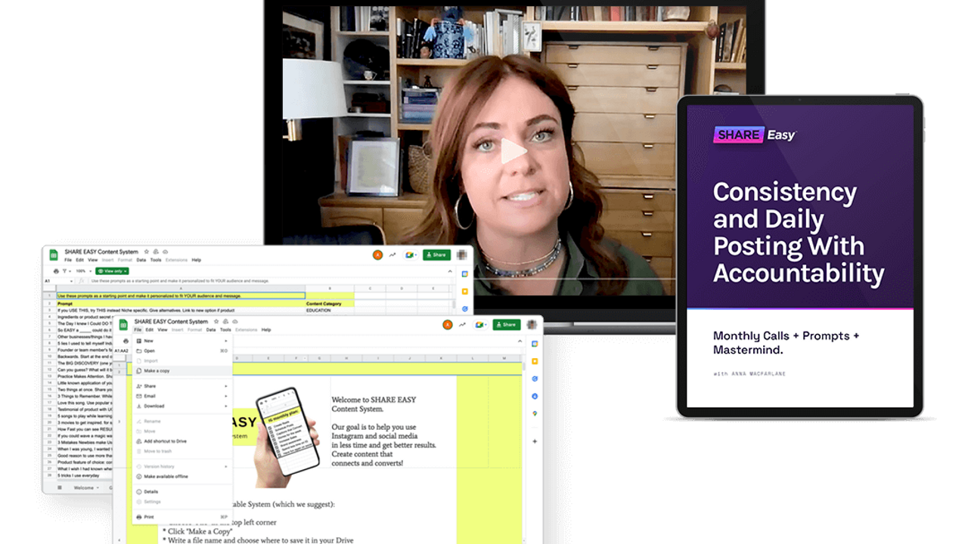Click the Sheets logo in the front spreadsheet window
Screen dimensions: 968x544
point(123,325)
